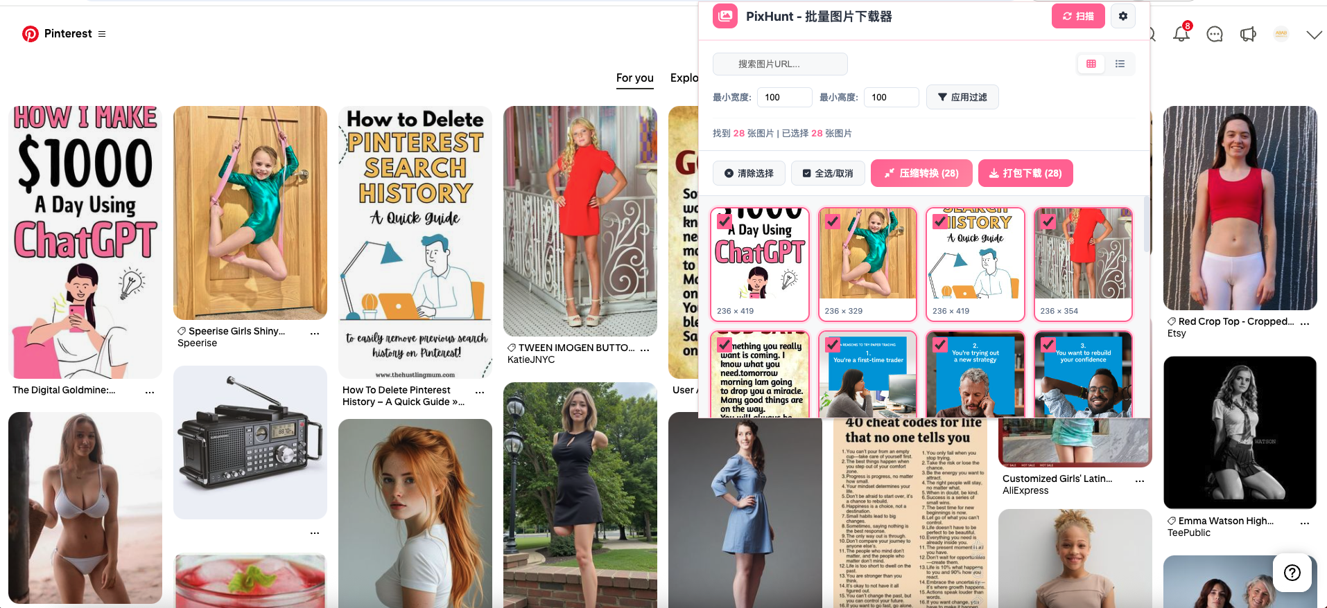Uncheck the green leotard image checkbox
Image resolution: width=1327 pixels, height=608 pixels.
click(x=832, y=222)
